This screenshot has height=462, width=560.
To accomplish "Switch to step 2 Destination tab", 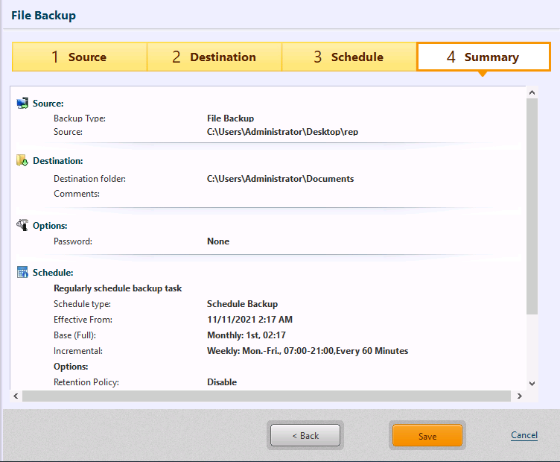I will pyautogui.click(x=214, y=57).
